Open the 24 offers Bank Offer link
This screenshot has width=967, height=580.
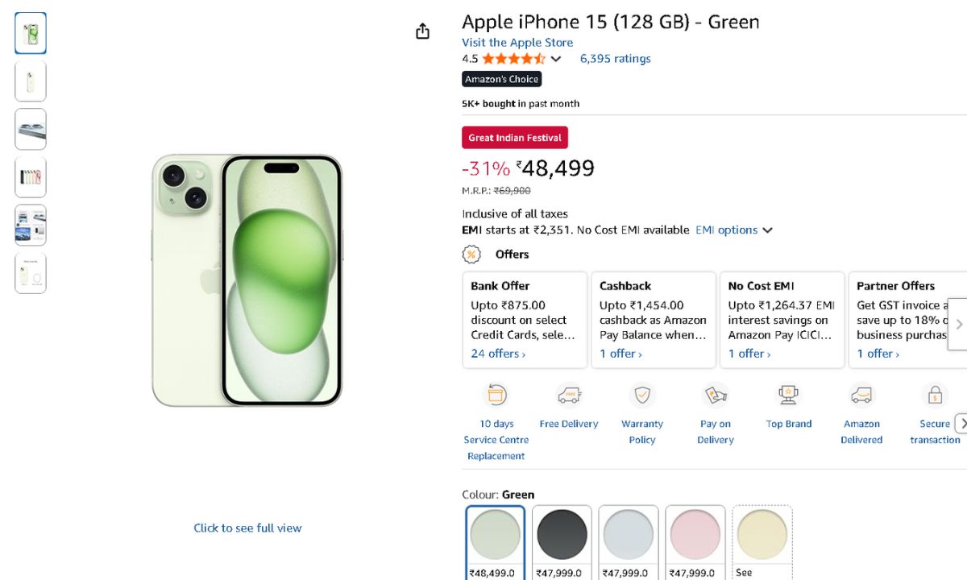[x=498, y=354]
